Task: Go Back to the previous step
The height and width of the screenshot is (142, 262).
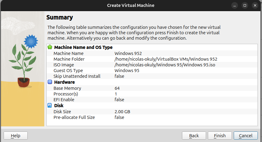Action: coord(194,135)
